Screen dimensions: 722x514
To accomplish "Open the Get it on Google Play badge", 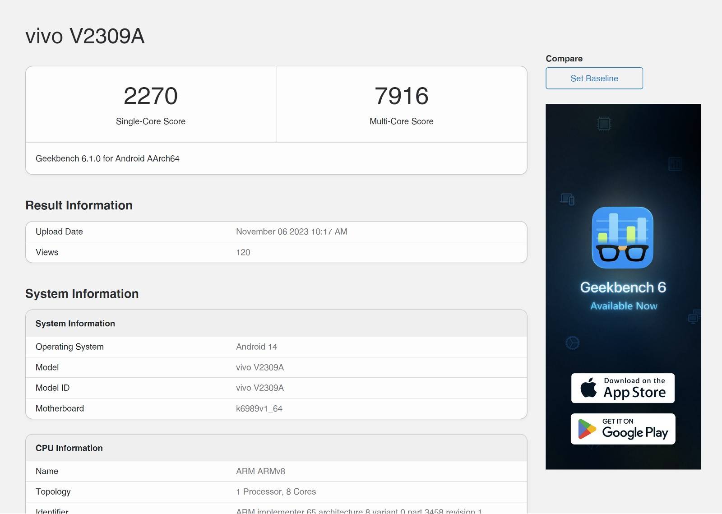I will click(623, 429).
